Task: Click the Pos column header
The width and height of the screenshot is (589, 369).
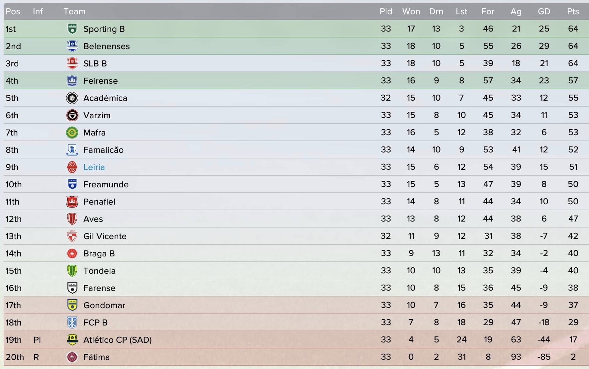Action: [13, 12]
